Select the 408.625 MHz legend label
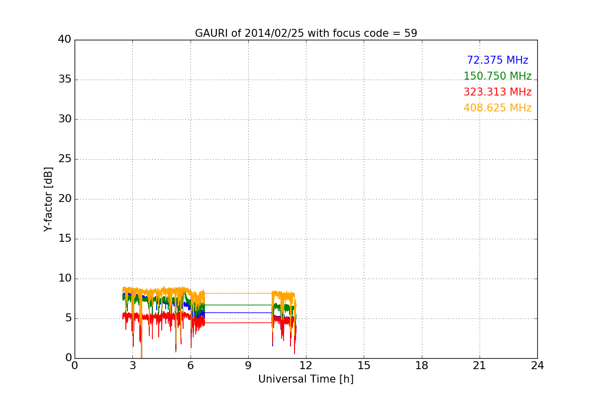This screenshot has width=597, height=398. 497,108
